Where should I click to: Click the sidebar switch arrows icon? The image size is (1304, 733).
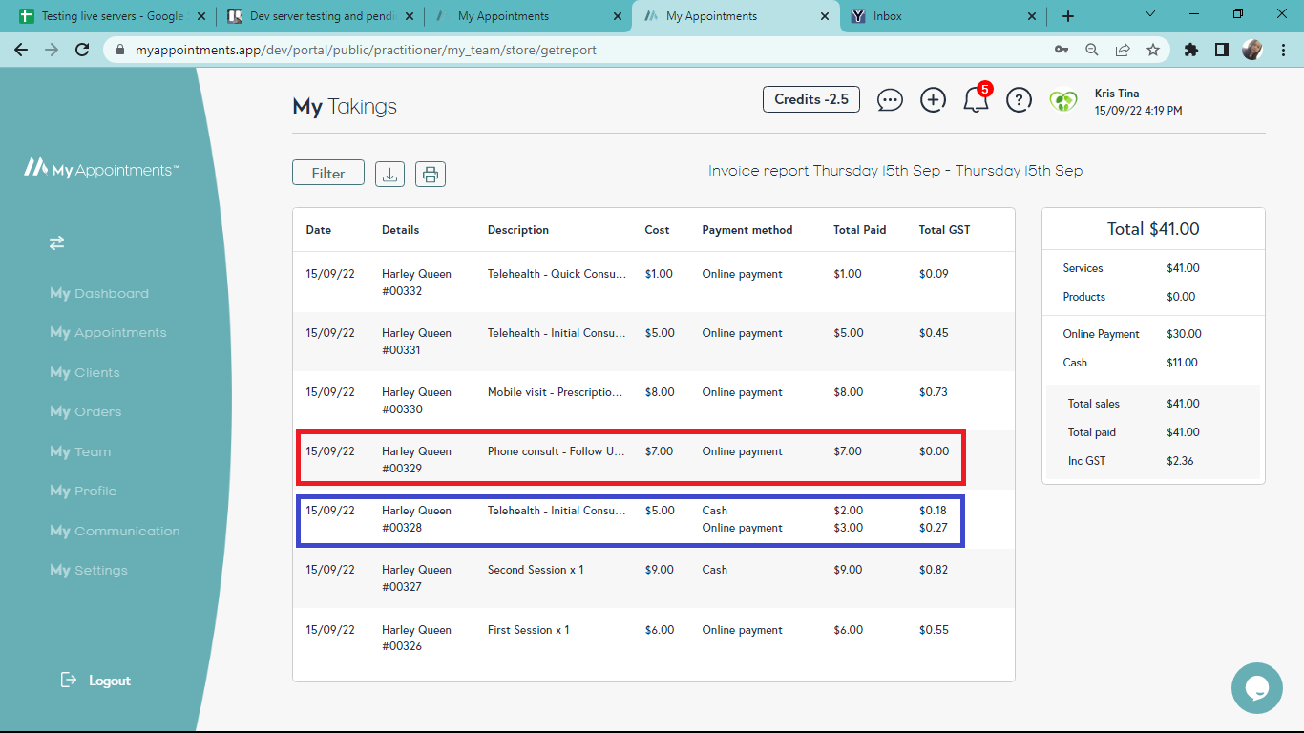[x=57, y=243]
